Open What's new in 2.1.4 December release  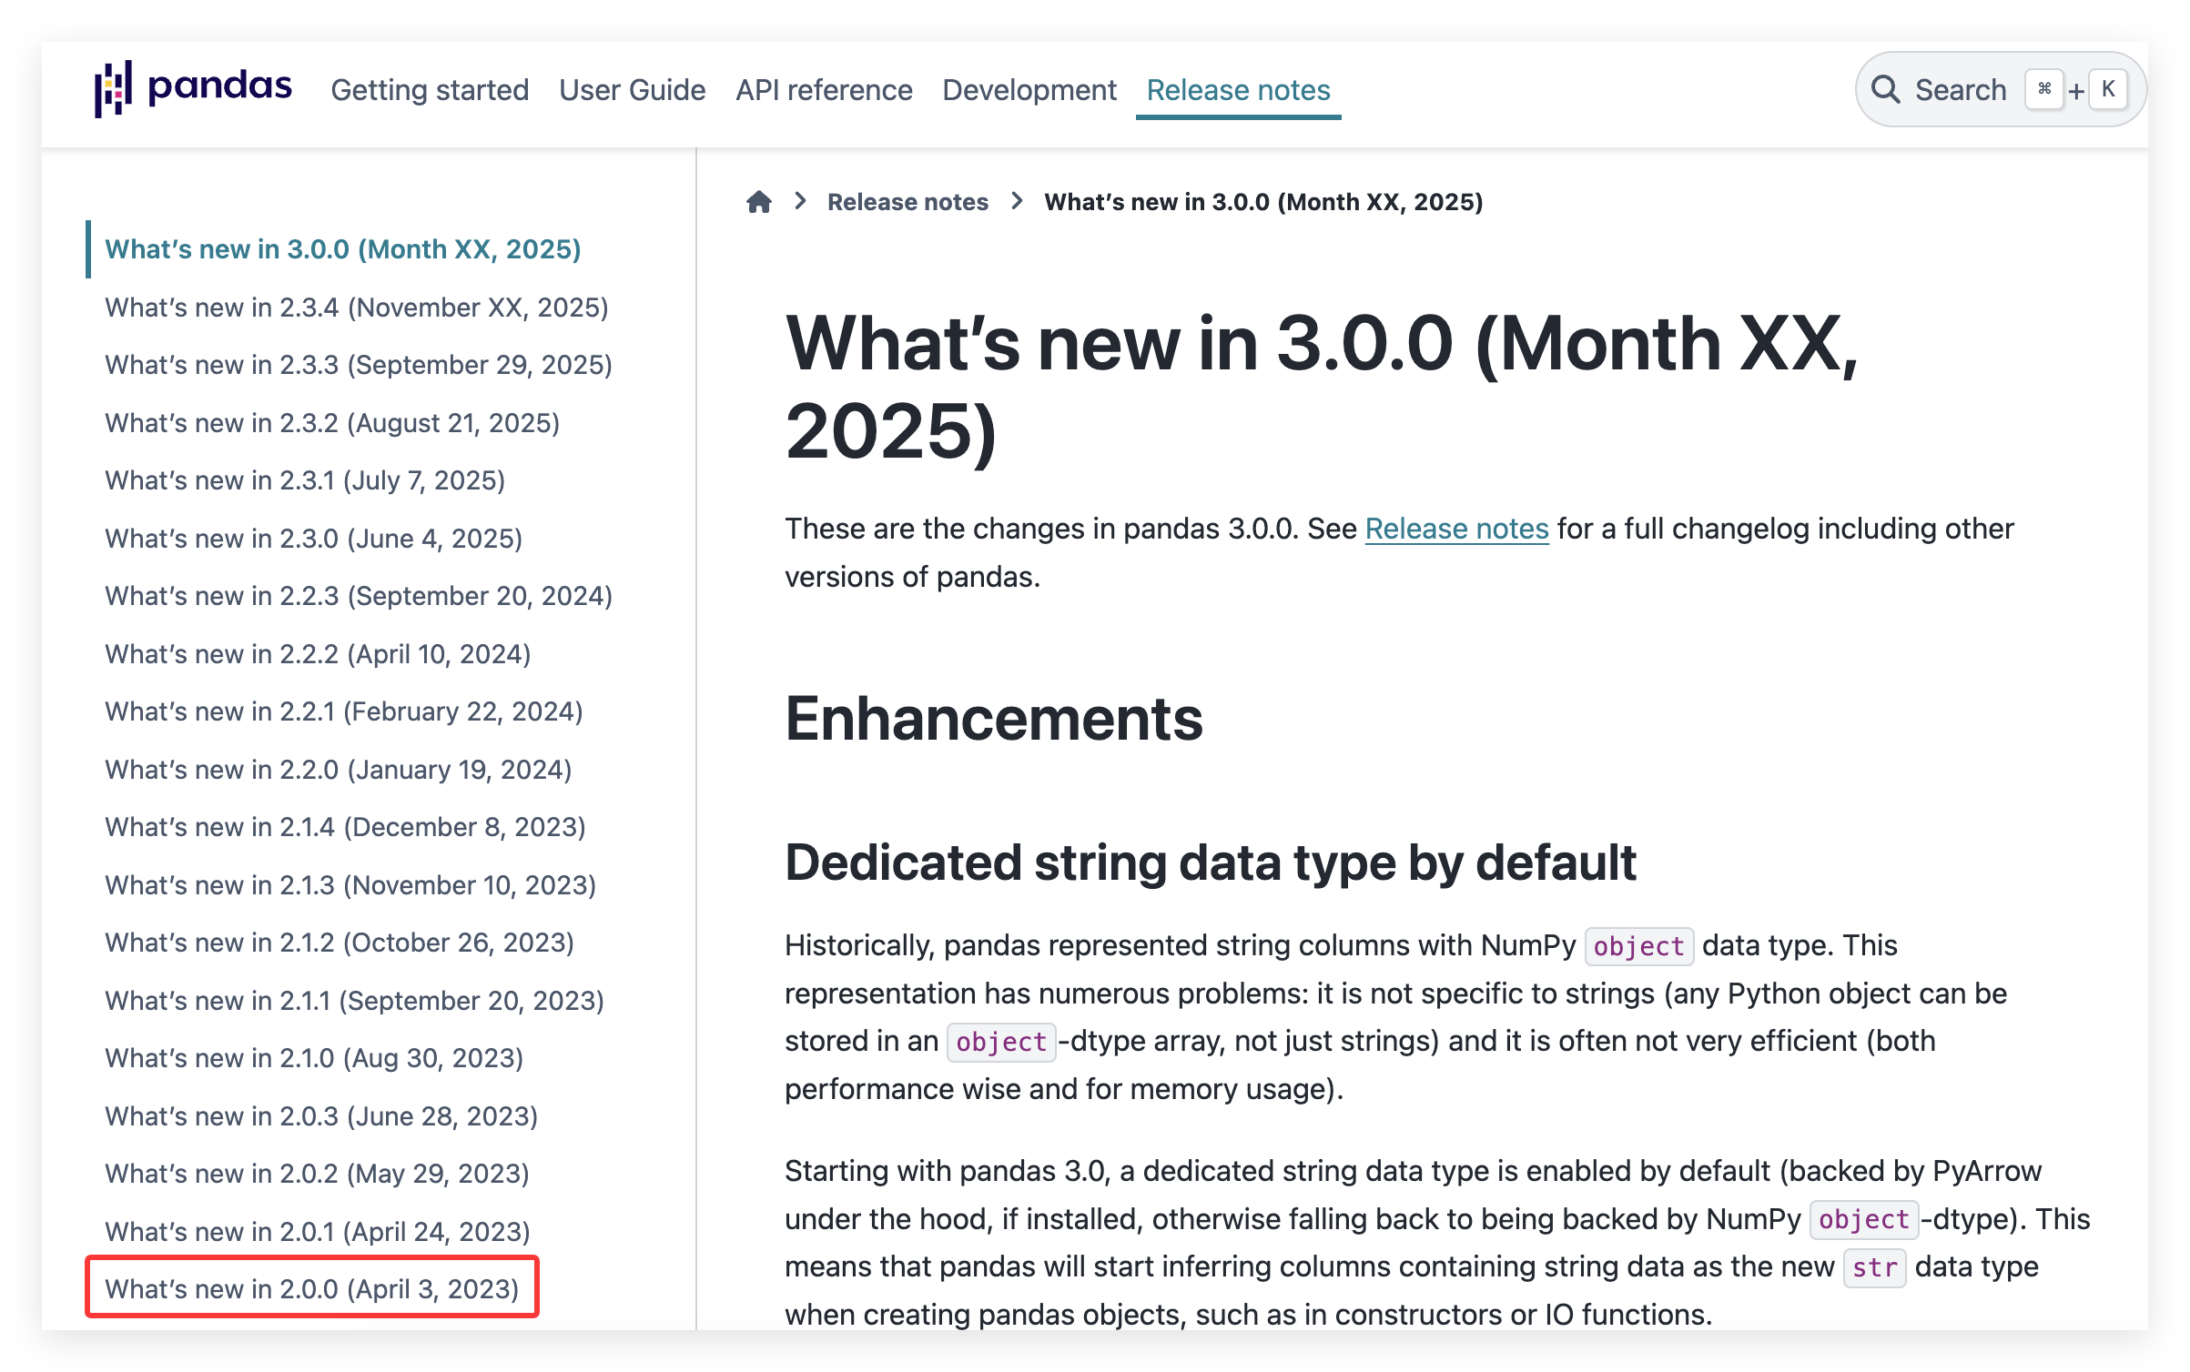pos(345,827)
